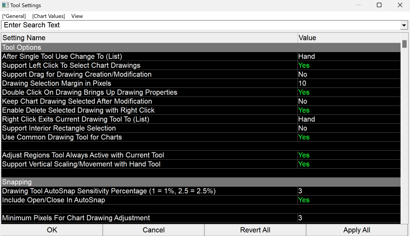Select 'Support Vertical Scaling/Movement with Hand Tool' label
The width and height of the screenshot is (410, 236).
(x=81, y=164)
